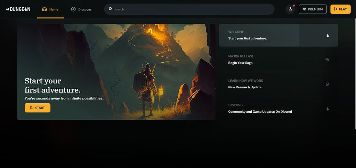Click the AI Dungeon logo

(18, 9)
